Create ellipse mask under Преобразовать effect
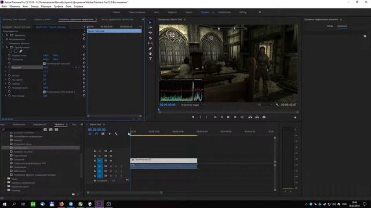This screenshot has width=371, height=208. pos(10,51)
